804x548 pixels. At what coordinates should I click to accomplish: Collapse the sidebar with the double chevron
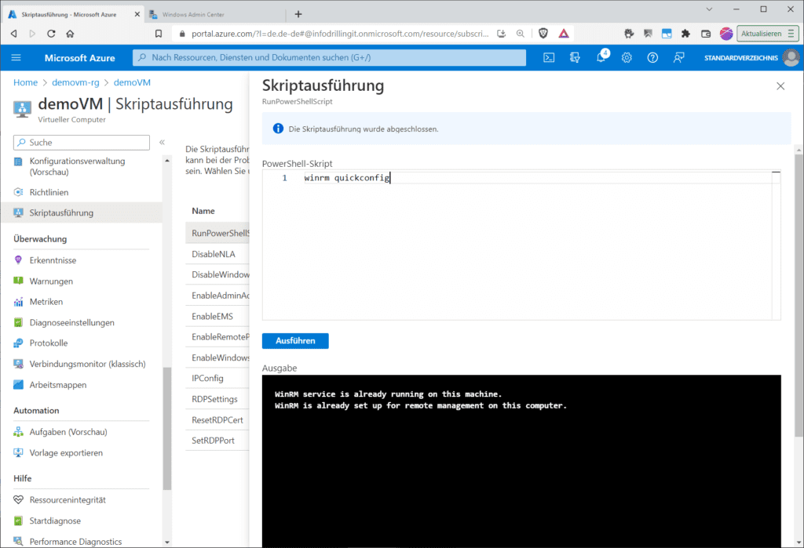coord(162,143)
